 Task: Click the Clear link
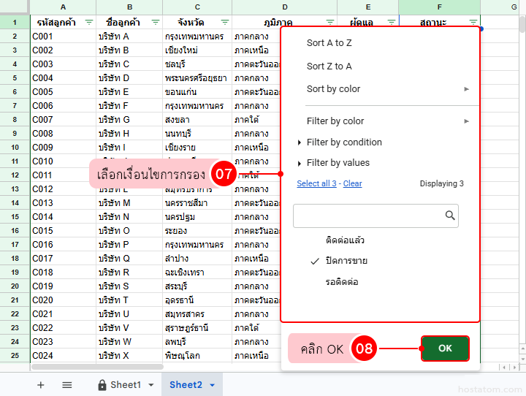click(352, 183)
